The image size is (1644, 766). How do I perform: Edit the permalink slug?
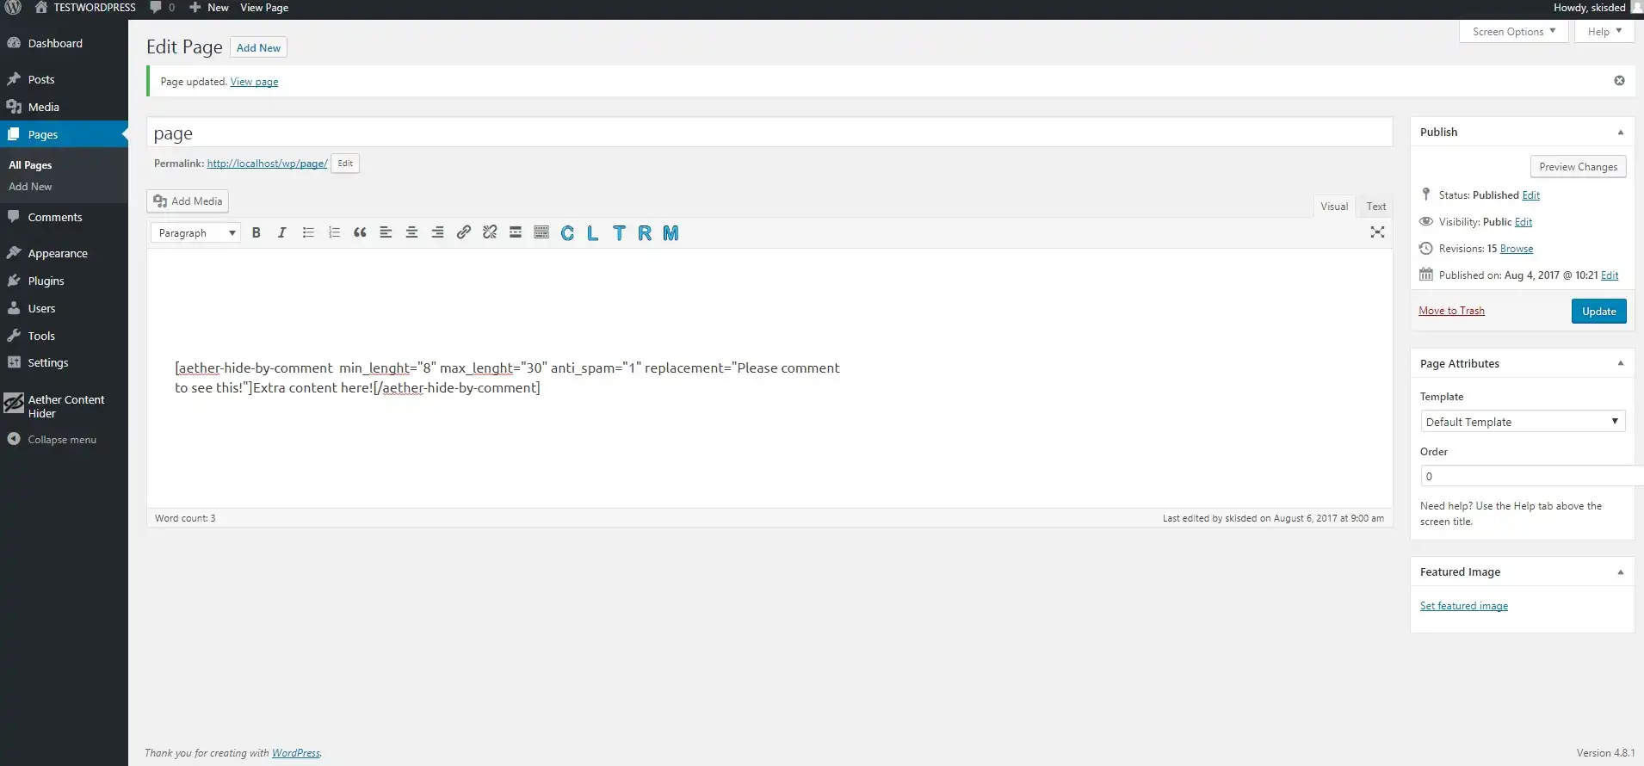tap(345, 164)
